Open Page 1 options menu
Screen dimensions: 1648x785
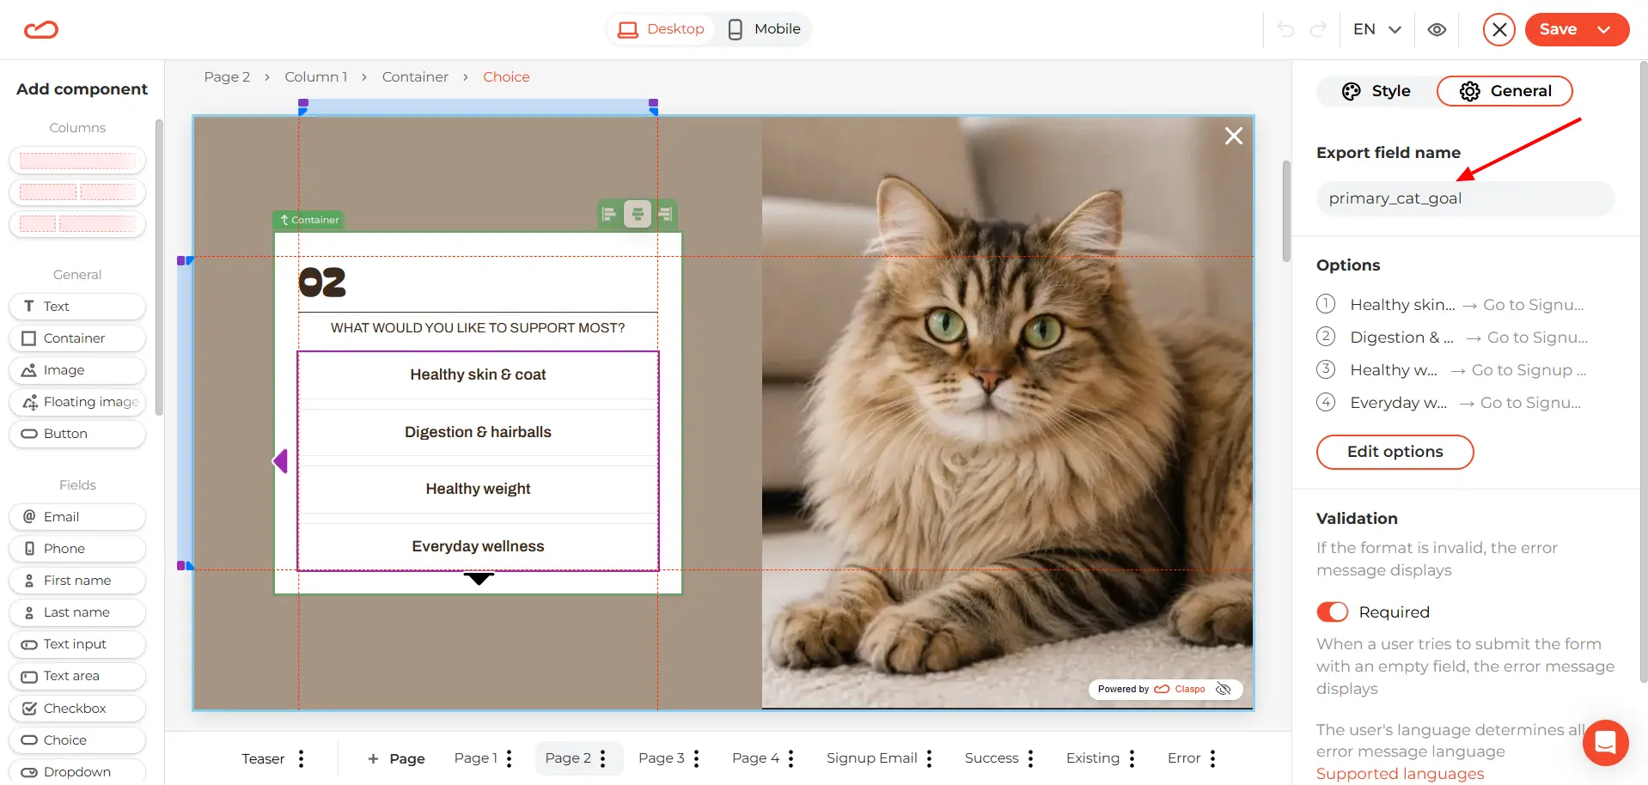[x=510, y=758]
